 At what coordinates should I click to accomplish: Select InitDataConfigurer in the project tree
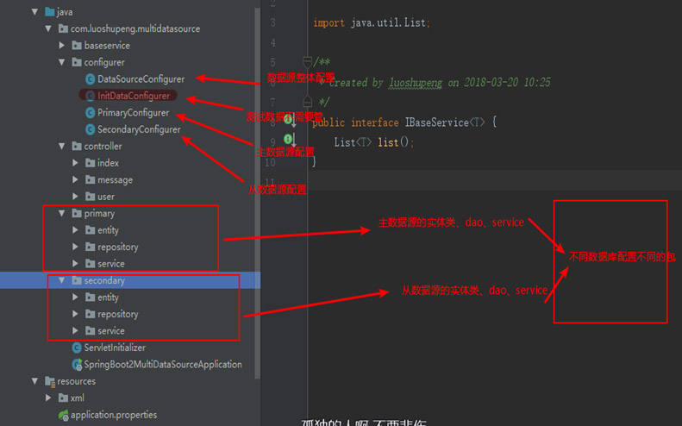click(134, 96)
